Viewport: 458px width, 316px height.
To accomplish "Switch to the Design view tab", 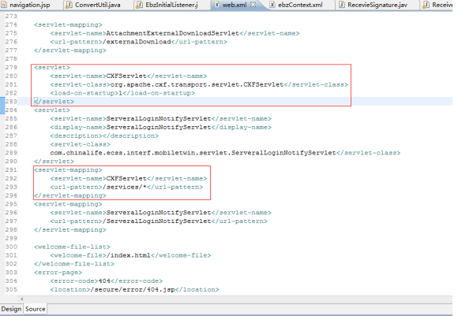I will point(11,309).
